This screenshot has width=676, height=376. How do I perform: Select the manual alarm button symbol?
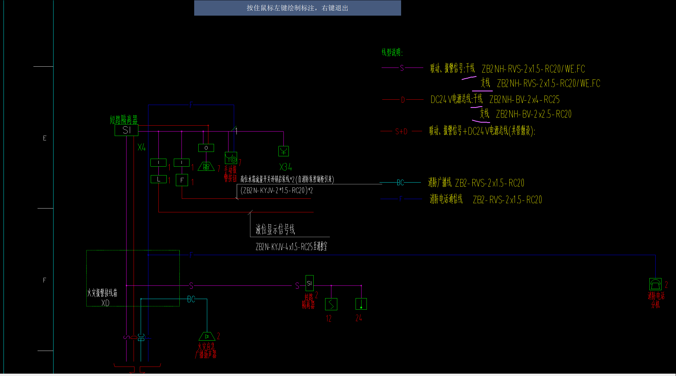[x=231, y=158]
